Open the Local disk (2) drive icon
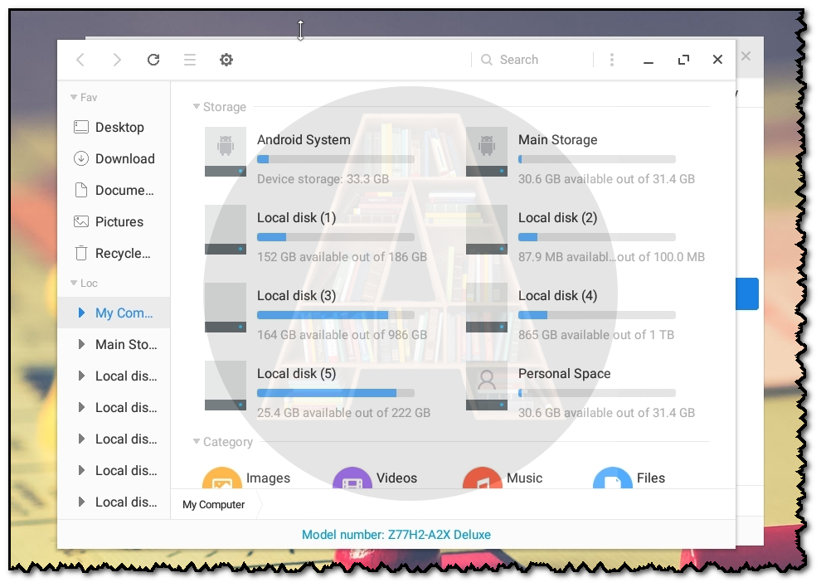The height and width of the screenshot is (587, 821). tap(487, 230)
